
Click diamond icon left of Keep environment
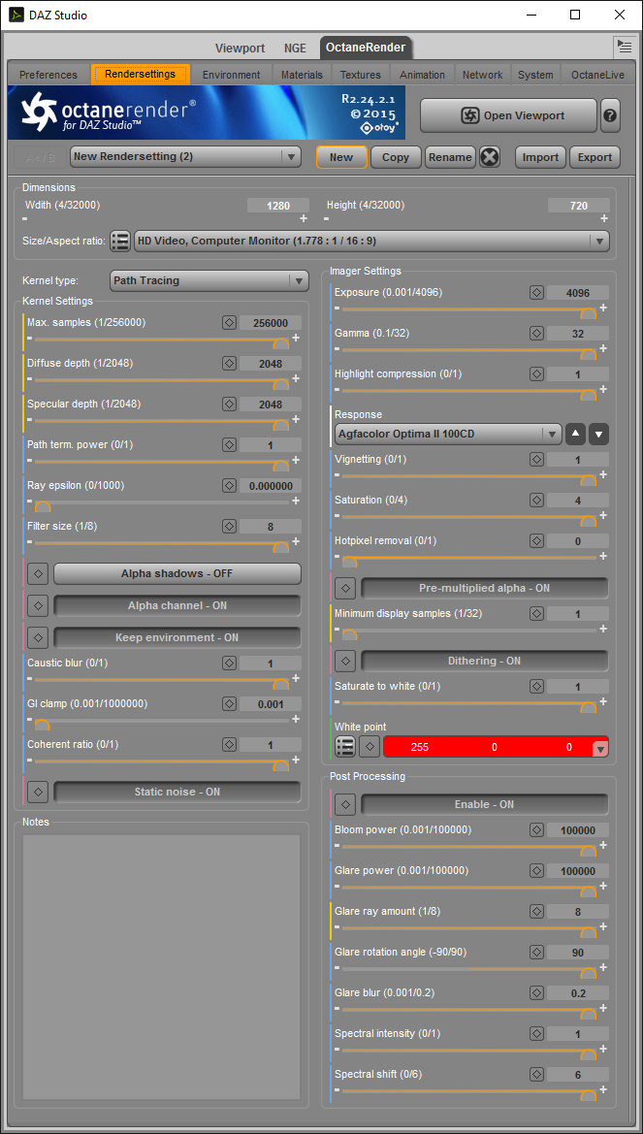(39, 637)
